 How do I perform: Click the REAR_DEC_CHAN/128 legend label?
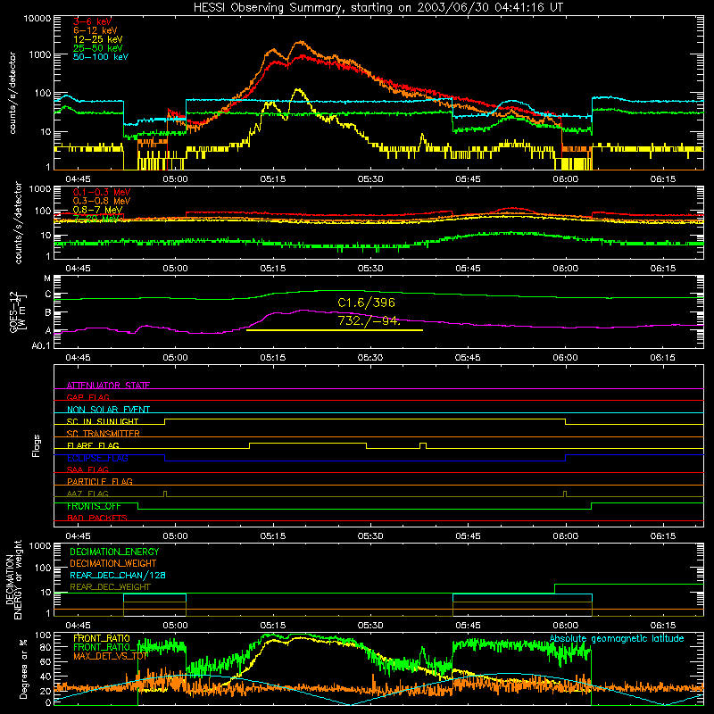[118, 576]
